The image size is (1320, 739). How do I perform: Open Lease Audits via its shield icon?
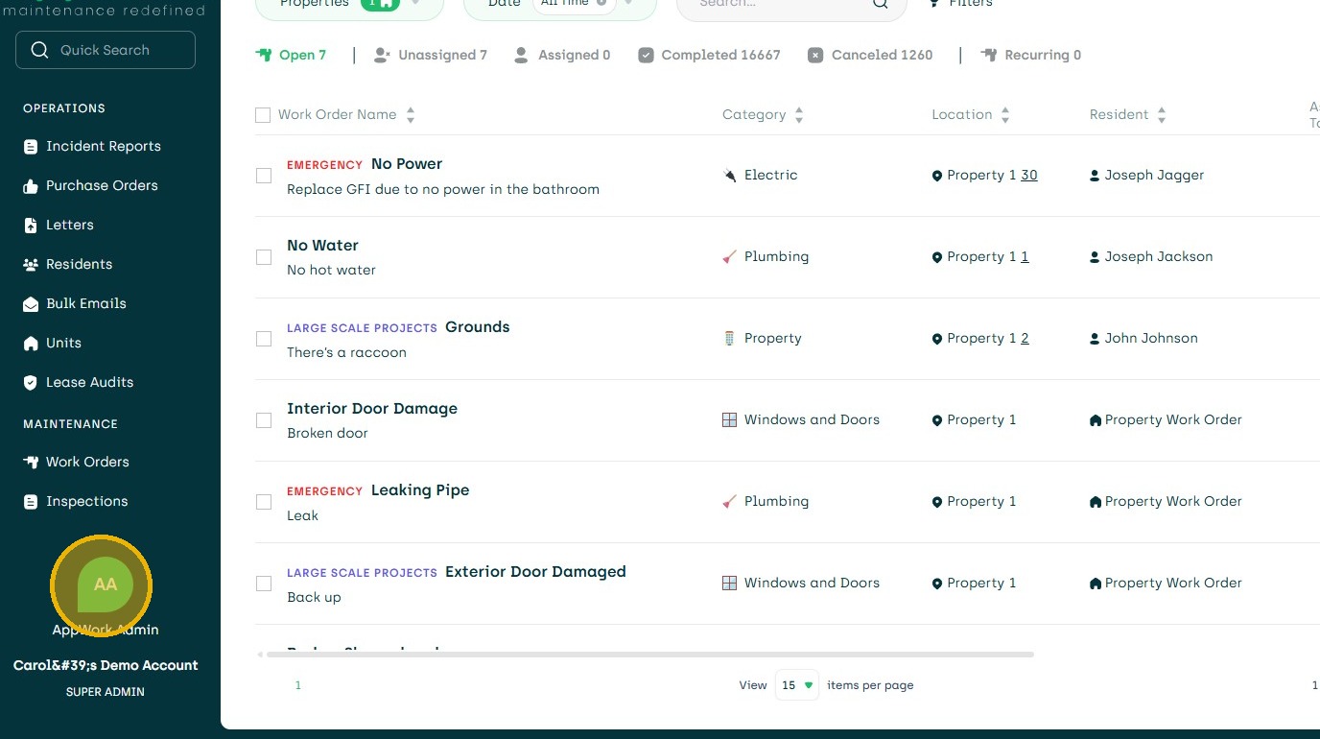(x=31, y=382)
